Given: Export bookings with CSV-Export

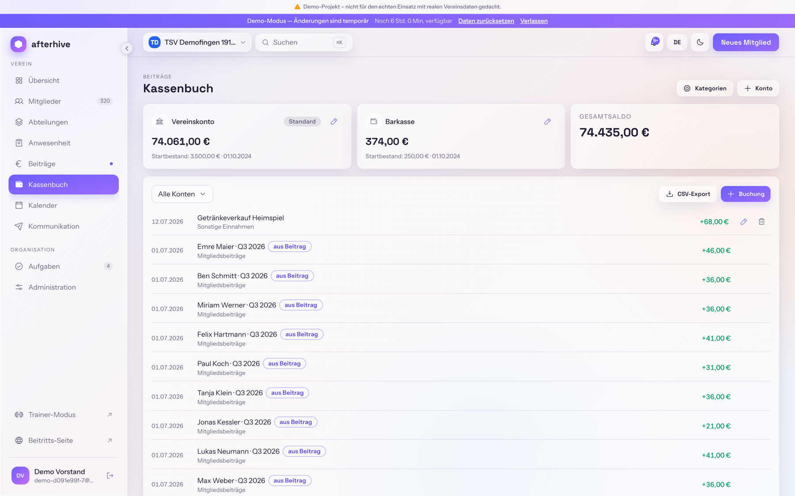Looking at the screenshot, I should pos(688,194).
